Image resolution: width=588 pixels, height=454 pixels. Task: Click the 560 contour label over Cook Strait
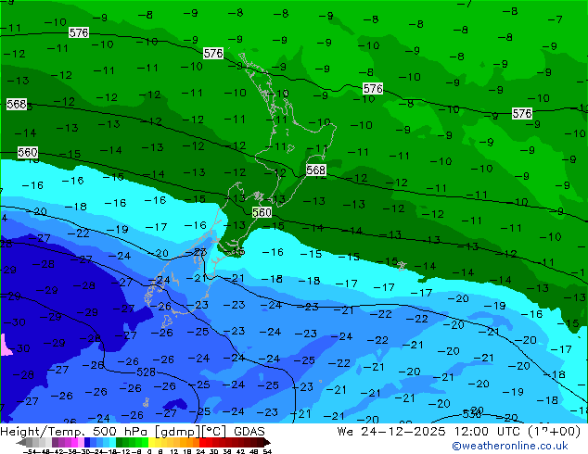pyautogui.click(x=262, y=213)
